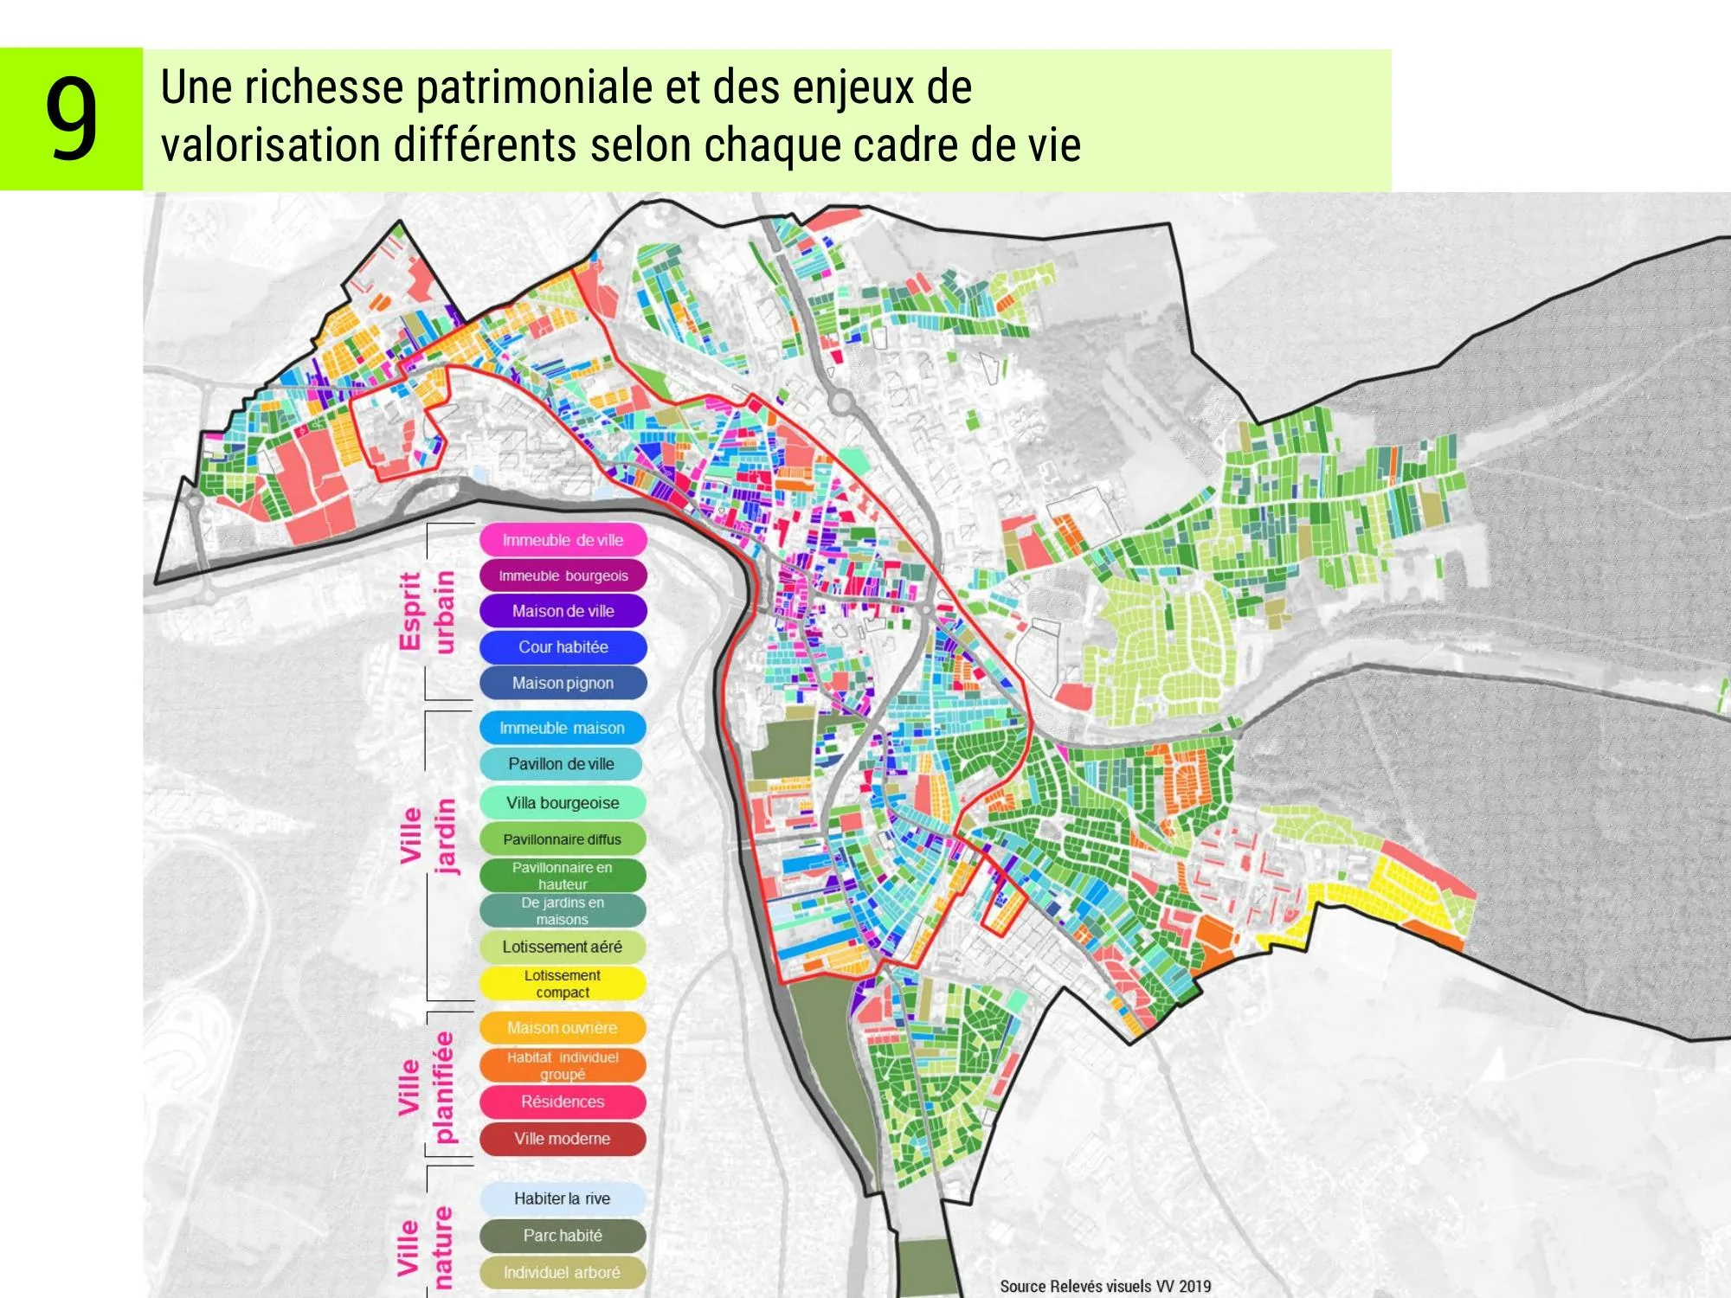Image resolution: width=1731 pixels, height=1298 pixels.
Task: Select the 'Habiter la rive' pale blue pill
Action: [x=563, y=1198]
